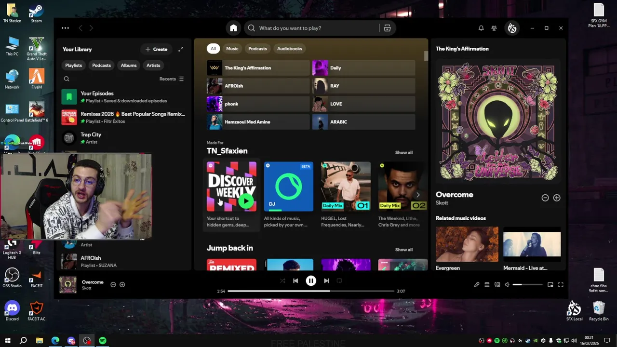The image size is (617, 347).
Task: Show lyrics with microphone icon
Action: (477, 285)
